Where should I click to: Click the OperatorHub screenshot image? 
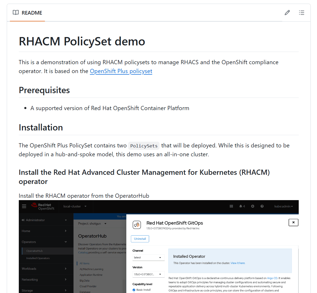(x=159, y=247)
